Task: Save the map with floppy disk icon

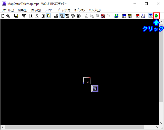Action: click(16, 16)
